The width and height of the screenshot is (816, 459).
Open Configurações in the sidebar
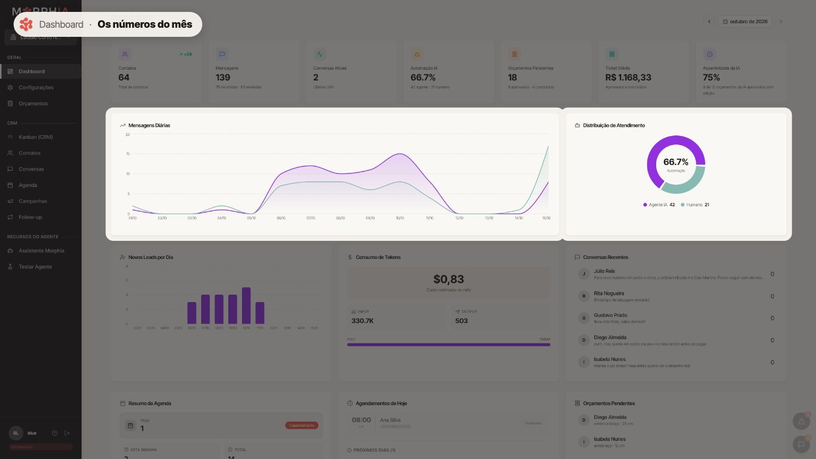click(40, 87)
